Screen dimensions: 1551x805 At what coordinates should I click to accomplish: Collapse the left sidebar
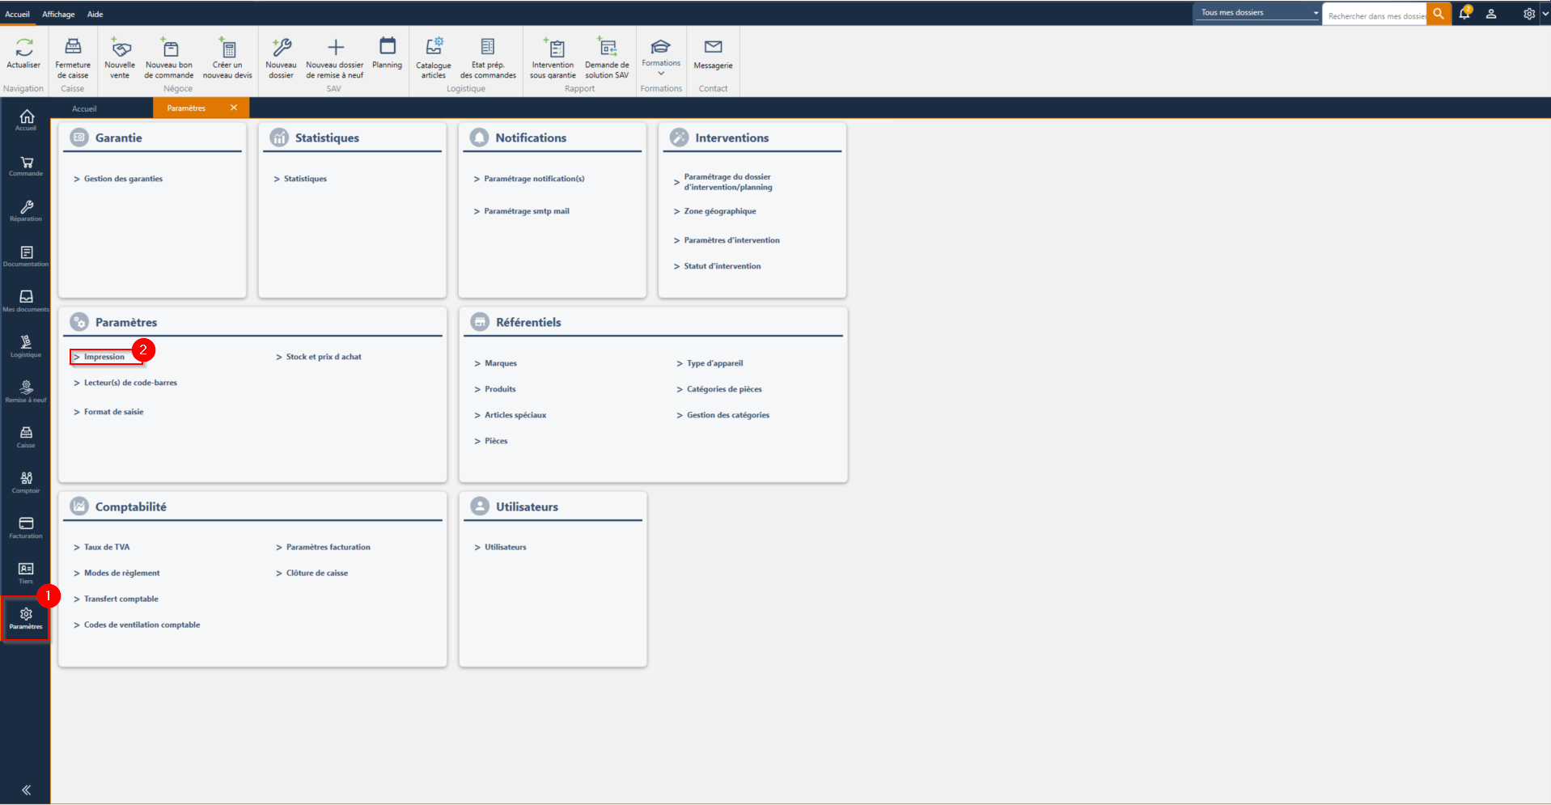click(26, 790)
